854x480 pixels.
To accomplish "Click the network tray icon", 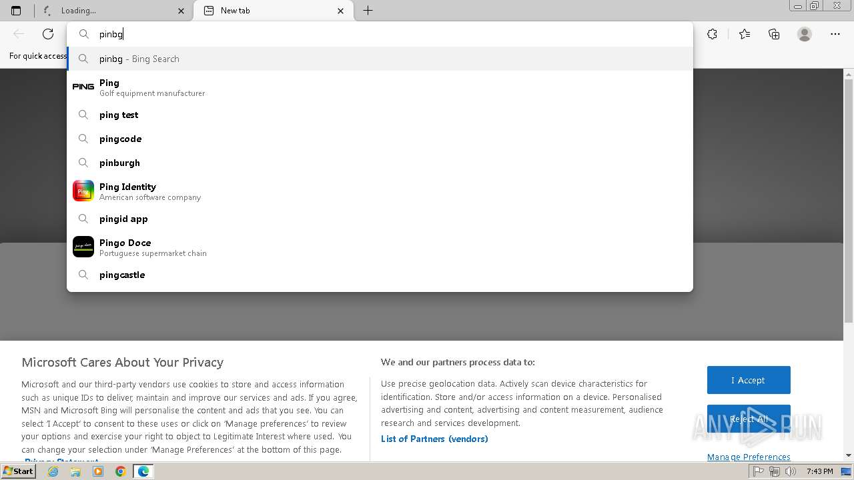I will pyautogui.click(x=775, y=471).
